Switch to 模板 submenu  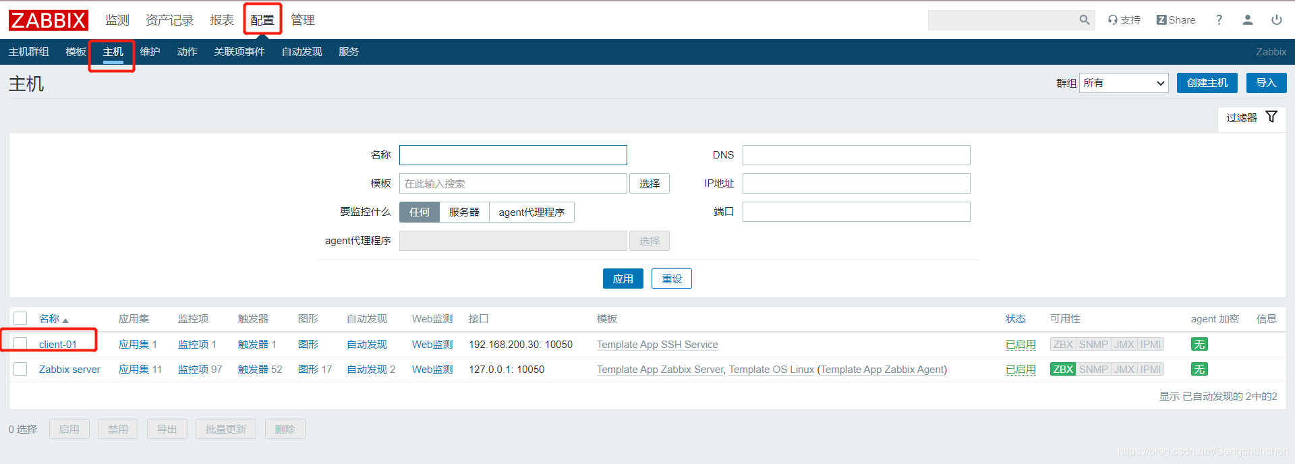76,52
